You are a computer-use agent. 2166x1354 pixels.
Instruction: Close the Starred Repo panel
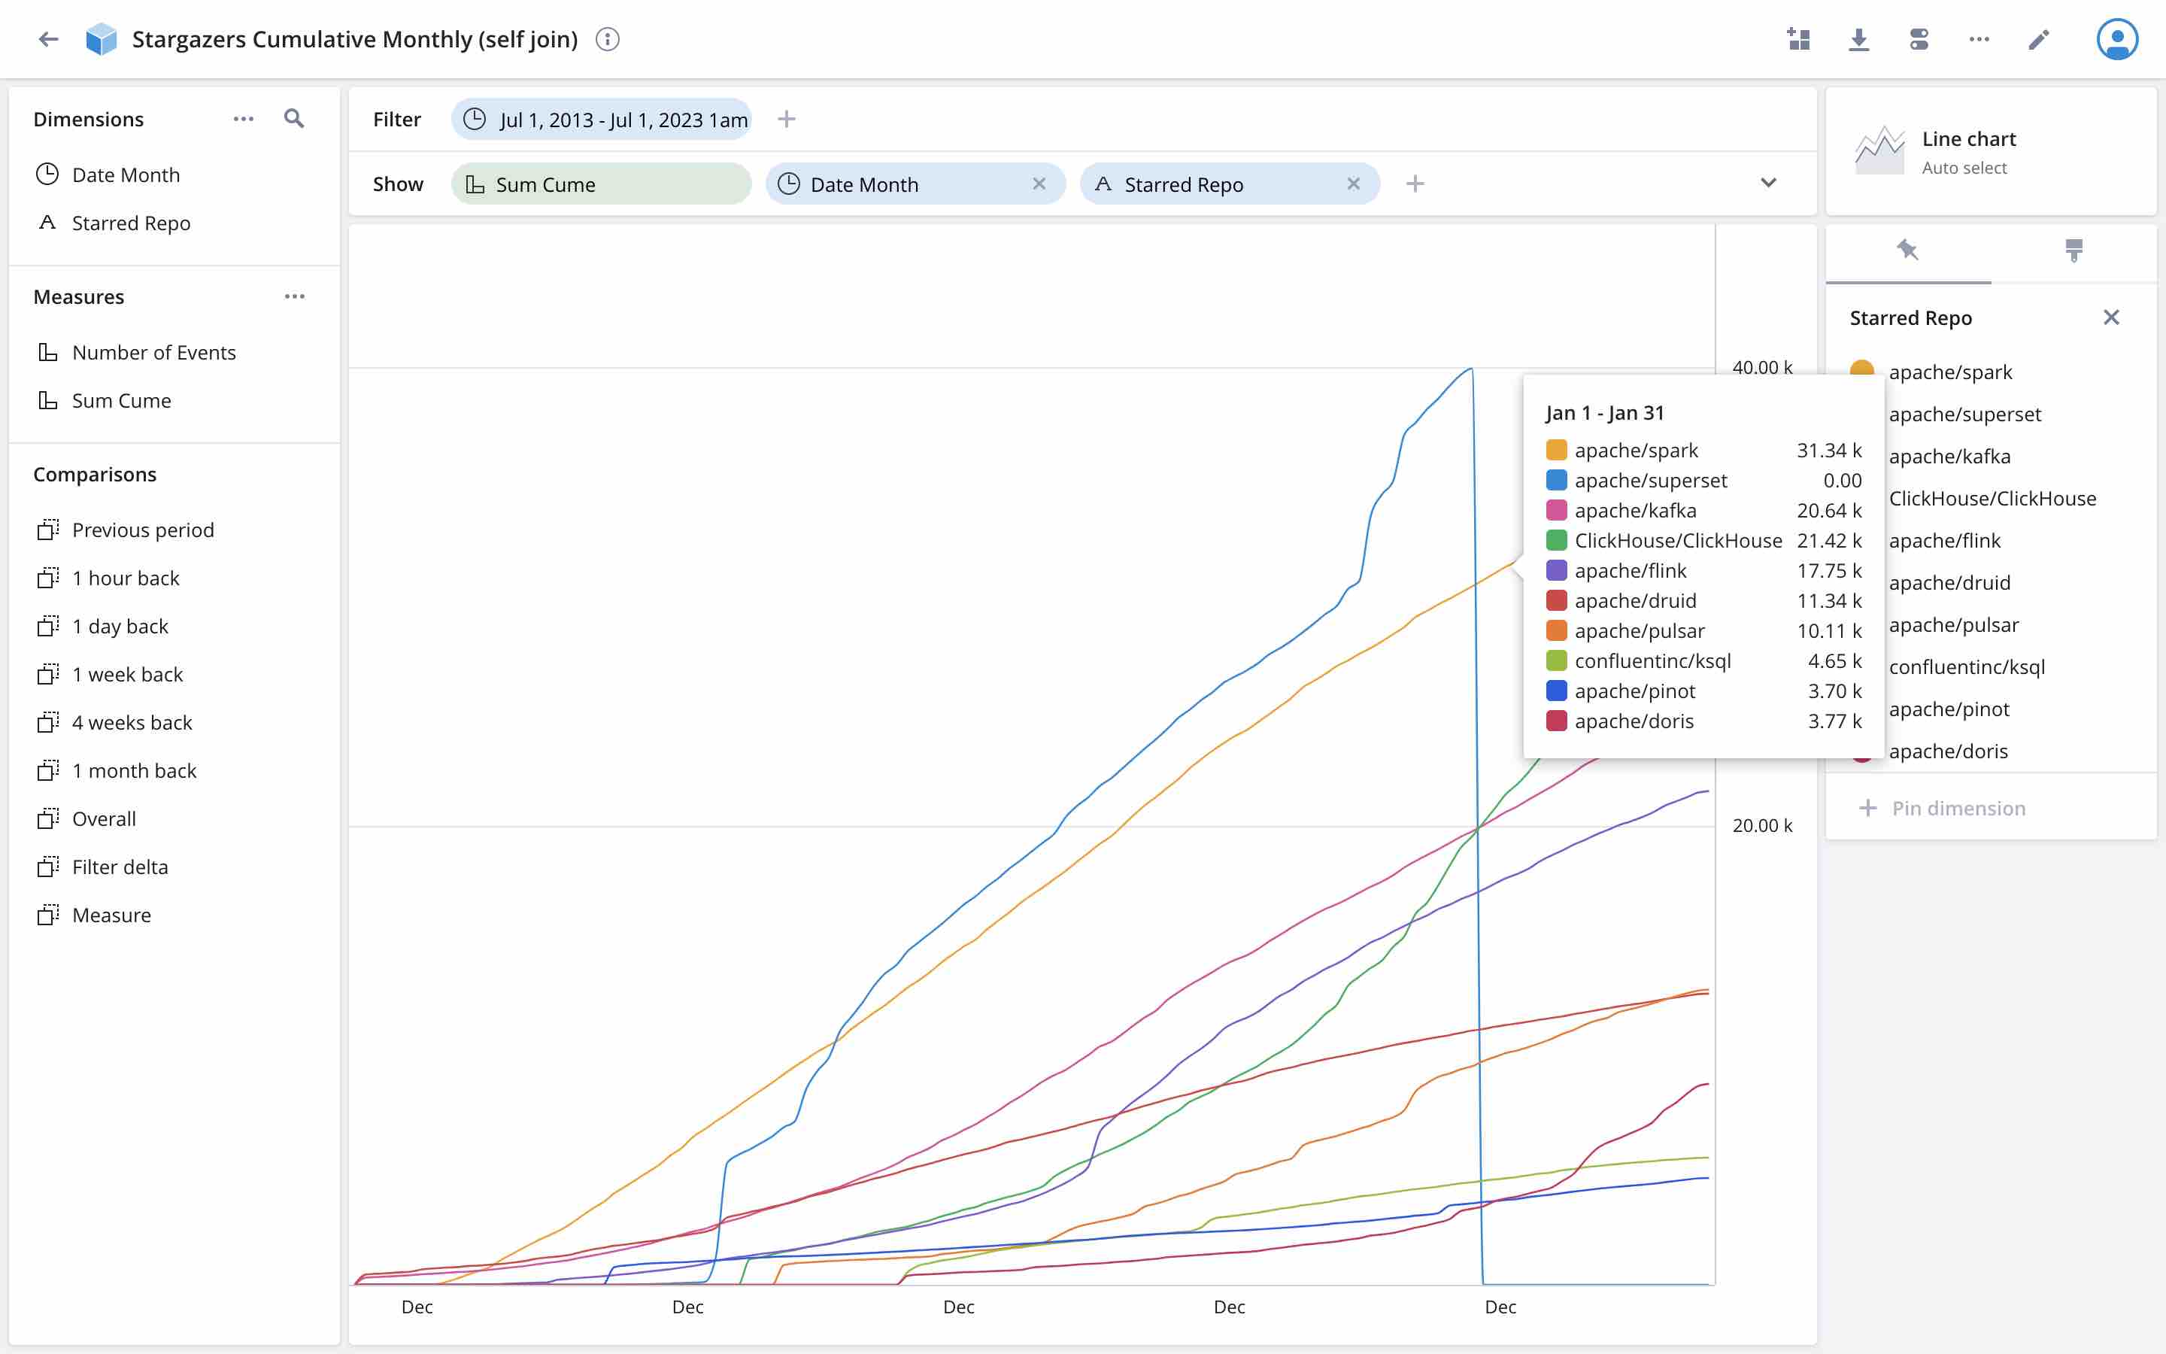[x=2111, y=317]
